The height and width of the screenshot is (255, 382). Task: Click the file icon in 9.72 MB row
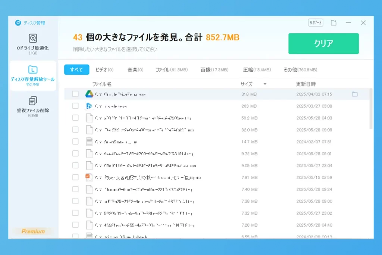89,153
